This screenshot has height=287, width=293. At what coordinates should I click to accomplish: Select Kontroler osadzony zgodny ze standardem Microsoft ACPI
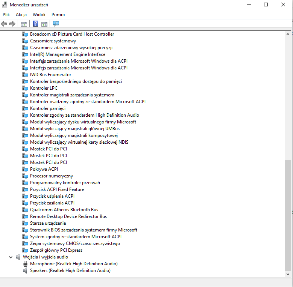point(88,102)
